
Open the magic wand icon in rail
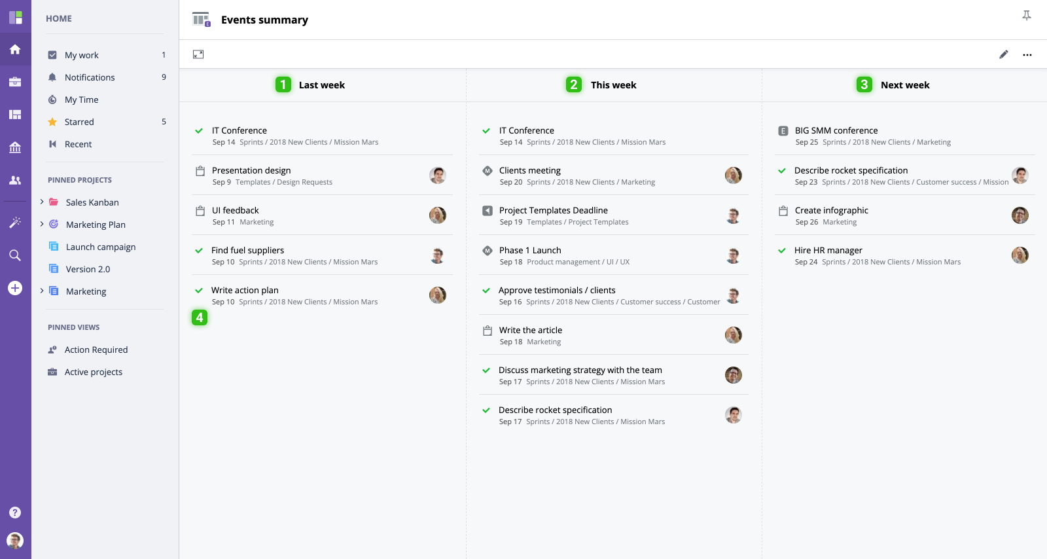(x=15, y=223)
